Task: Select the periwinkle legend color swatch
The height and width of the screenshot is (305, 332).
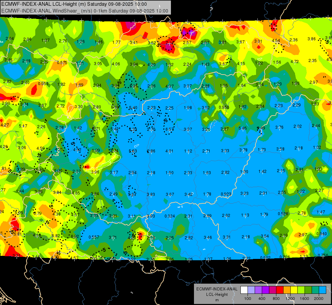Action: [251, 290]
